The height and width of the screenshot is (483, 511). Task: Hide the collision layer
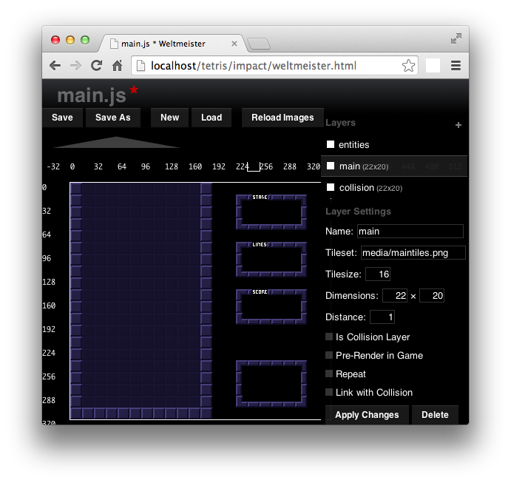[331, 188]
